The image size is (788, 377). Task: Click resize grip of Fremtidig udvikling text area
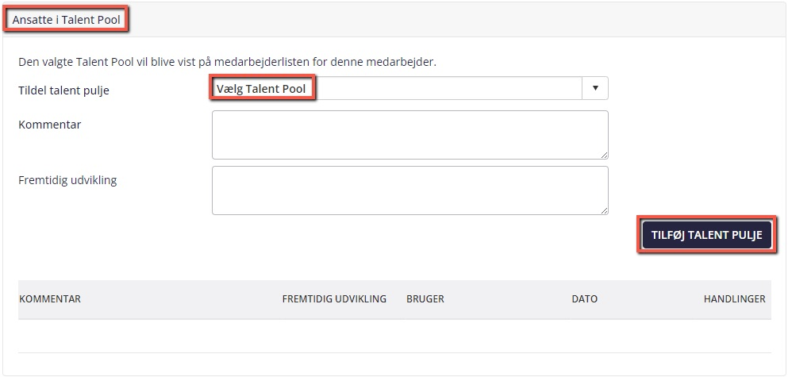pyautogui.click(x=604, y=210)
